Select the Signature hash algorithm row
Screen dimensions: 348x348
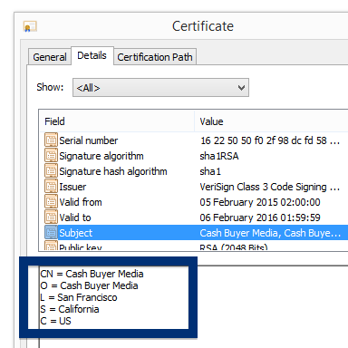coord(194,171)
